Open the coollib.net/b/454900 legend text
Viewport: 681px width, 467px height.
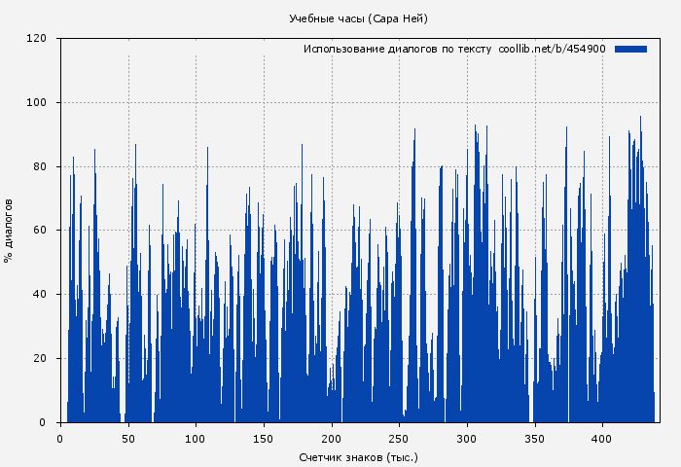coord(552,49)
